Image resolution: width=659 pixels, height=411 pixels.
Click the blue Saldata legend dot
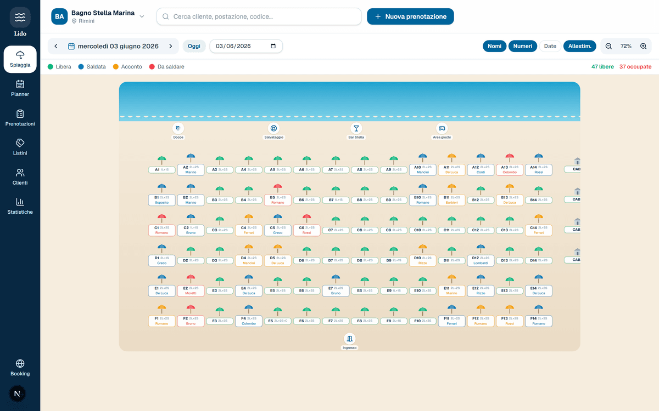(x=81, y=67)
